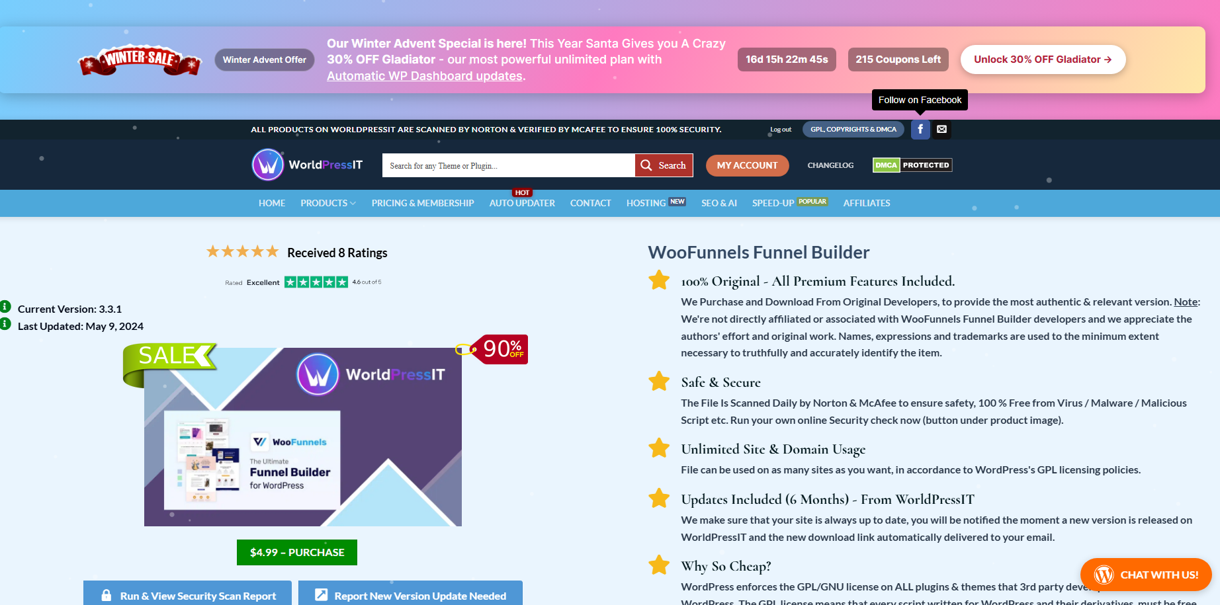This screenshot has width=1220, height=605.
Task: Open the Chat With Us widget
Action: pos(1145,575)
